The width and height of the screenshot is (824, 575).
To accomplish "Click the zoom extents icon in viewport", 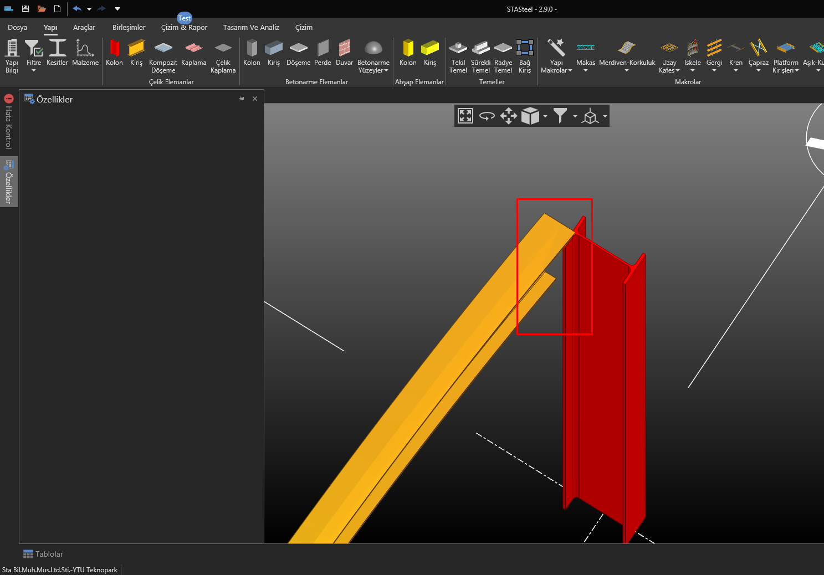I will click(x=465, y=116).
